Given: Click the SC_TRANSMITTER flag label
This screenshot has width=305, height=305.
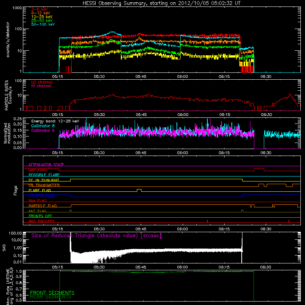Looking at the screenshot, I should point(44,185).
